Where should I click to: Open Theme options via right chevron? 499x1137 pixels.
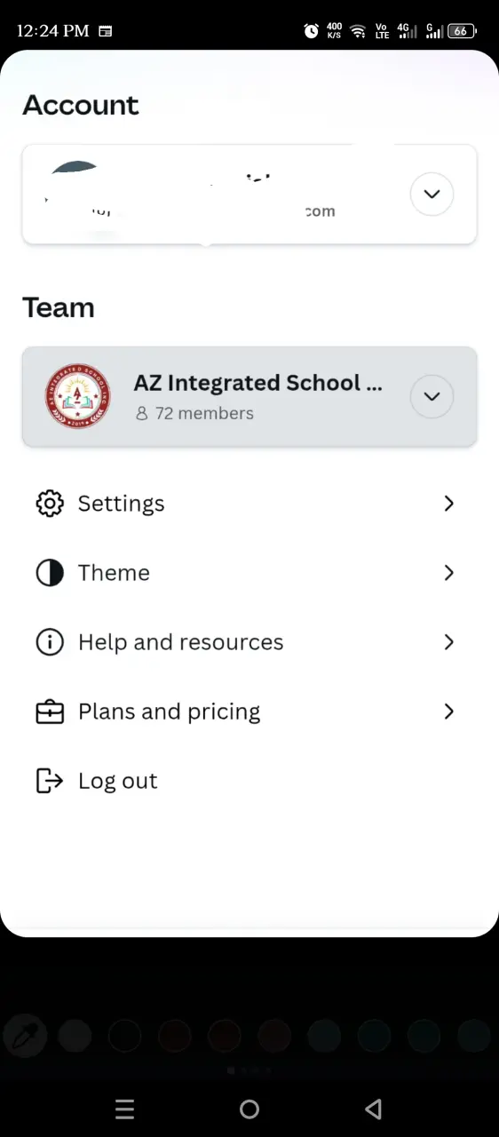[x=448, y=573]
